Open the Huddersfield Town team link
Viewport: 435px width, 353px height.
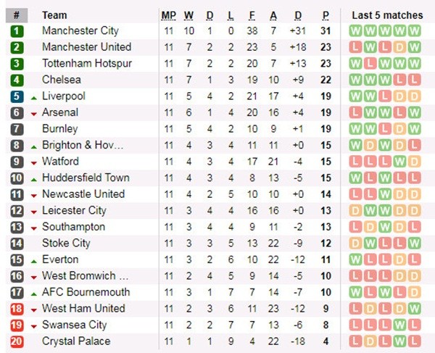click(x=86, y=178)
